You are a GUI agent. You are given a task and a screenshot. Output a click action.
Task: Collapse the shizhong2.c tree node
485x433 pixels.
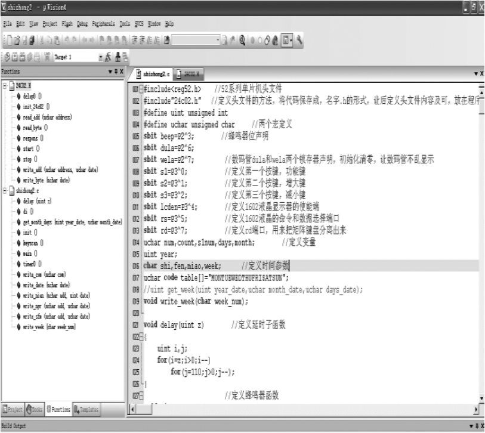click(5, 190)
